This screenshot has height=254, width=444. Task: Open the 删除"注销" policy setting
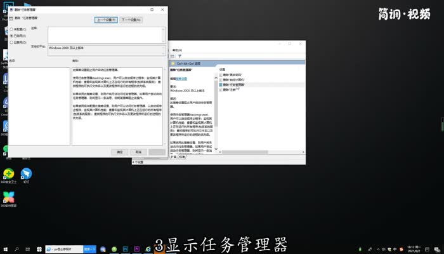[x=230, y=90]
